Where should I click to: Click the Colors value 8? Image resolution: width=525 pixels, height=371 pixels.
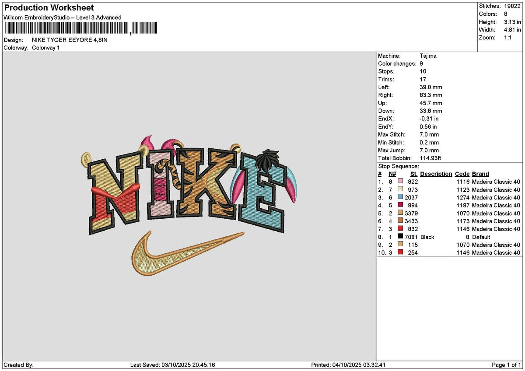[505, 14]
